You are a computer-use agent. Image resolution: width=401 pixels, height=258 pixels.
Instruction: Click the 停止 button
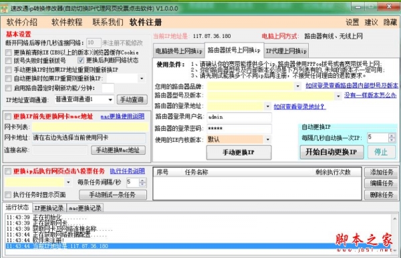(x=382, y=152)
